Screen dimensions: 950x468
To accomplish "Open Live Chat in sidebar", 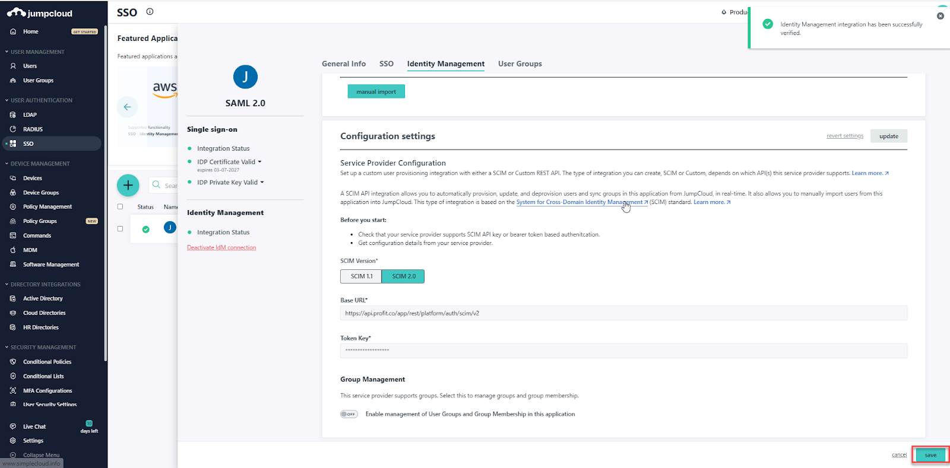I will (34, 426).
